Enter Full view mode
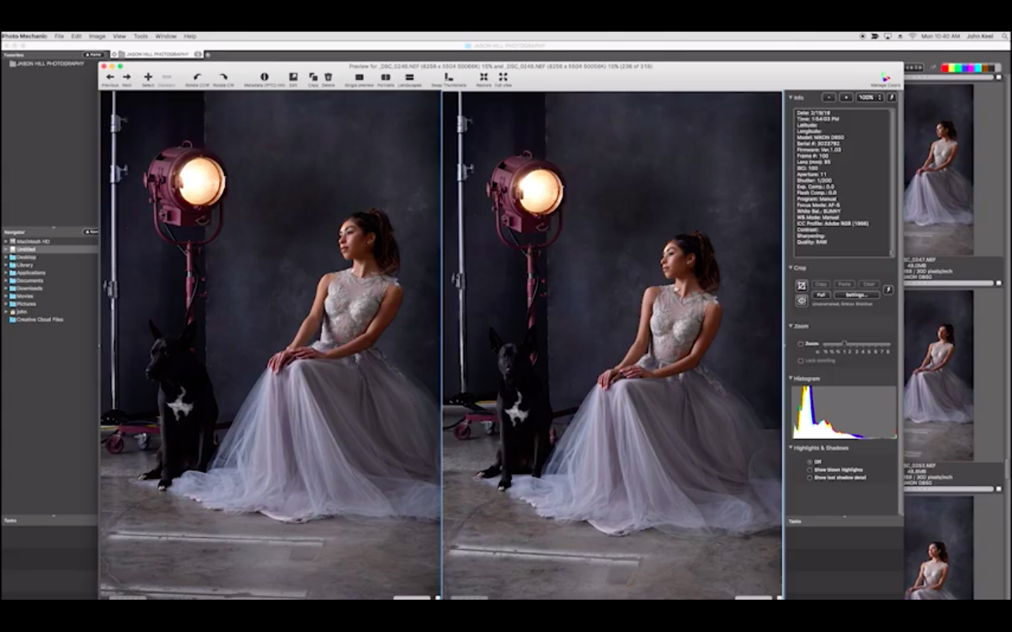1012x632 pixels. pos(503,77)
